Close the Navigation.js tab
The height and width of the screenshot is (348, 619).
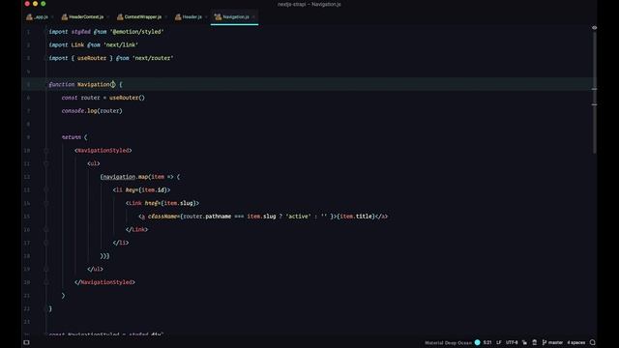(253, 17)
